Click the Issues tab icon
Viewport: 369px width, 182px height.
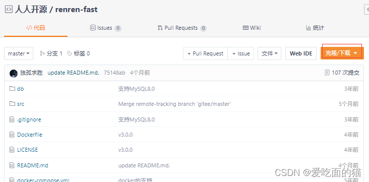point(93,28)
